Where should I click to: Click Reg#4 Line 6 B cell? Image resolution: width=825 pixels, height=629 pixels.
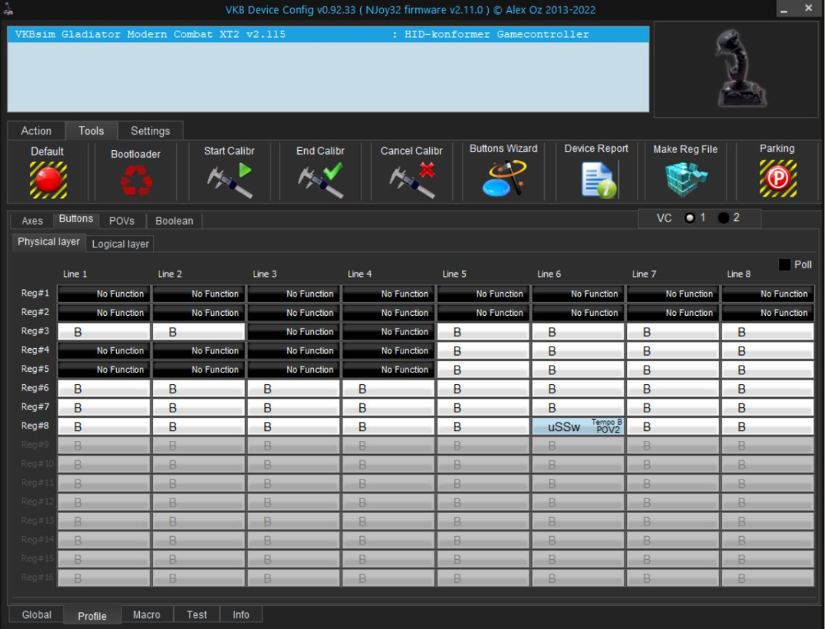pos(577,351)
